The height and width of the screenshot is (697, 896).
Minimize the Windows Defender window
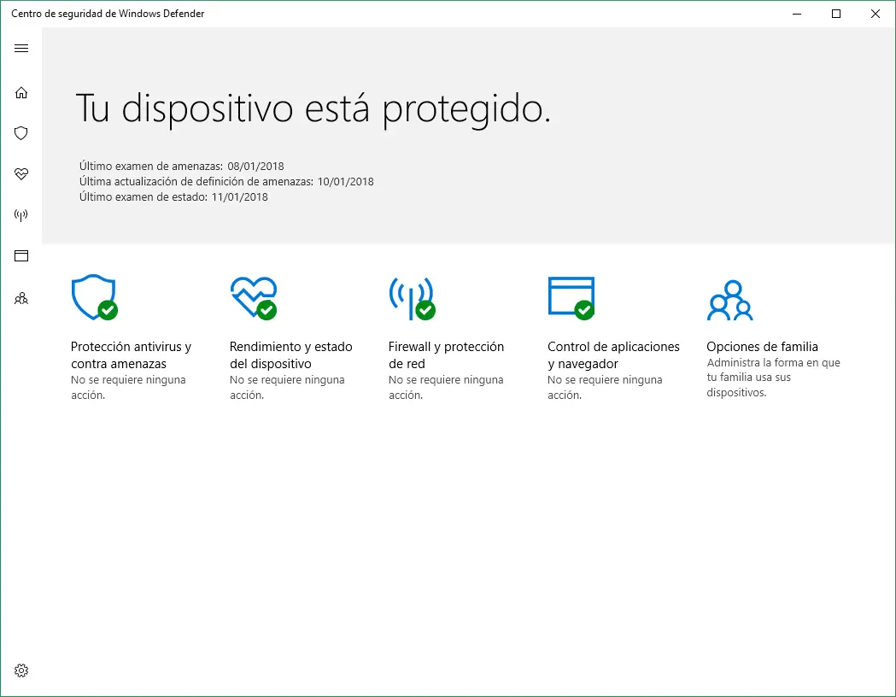point(797,14)
